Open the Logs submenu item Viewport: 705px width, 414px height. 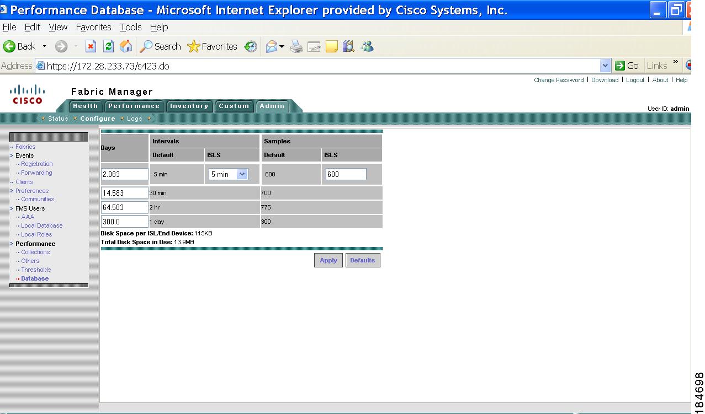135,119
